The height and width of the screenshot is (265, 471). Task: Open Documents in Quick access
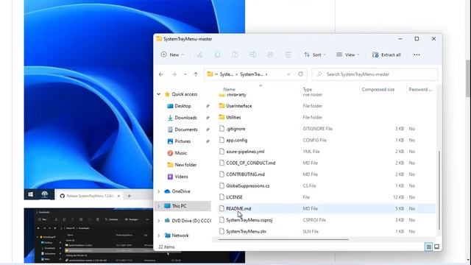coord(186,130)
